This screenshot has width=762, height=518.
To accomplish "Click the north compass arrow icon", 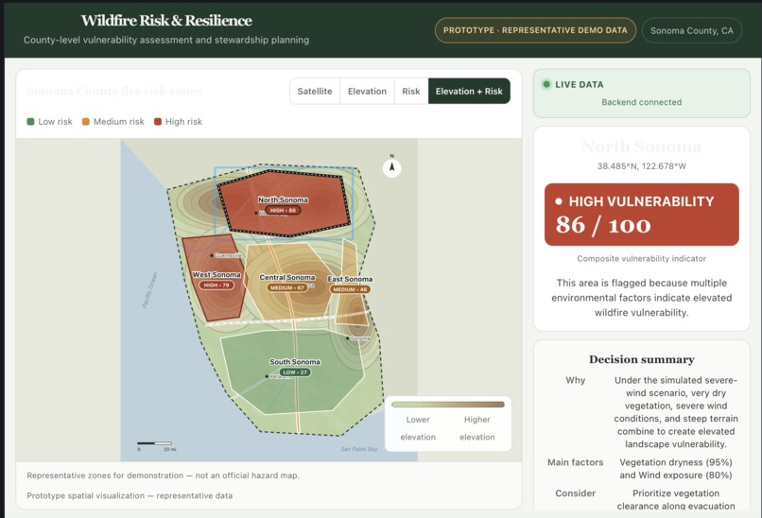I will coord(391,168).
